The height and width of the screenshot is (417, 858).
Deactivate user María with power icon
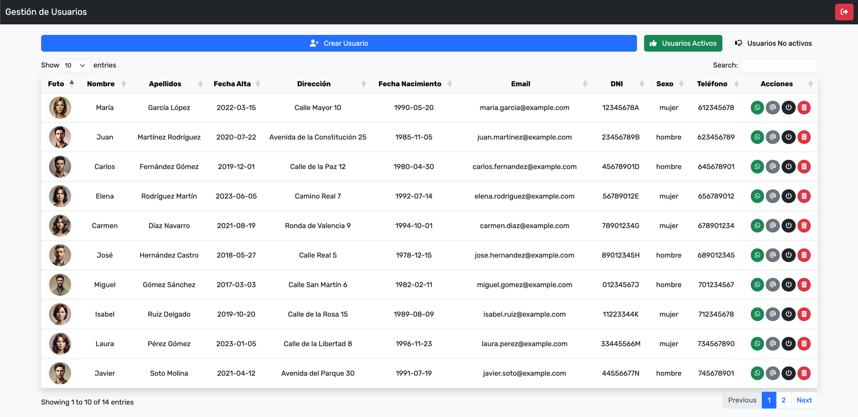click(x=788, y=107)
